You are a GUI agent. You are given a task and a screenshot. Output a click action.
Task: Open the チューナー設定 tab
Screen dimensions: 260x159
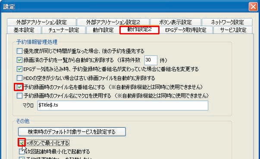pos(64,30)
